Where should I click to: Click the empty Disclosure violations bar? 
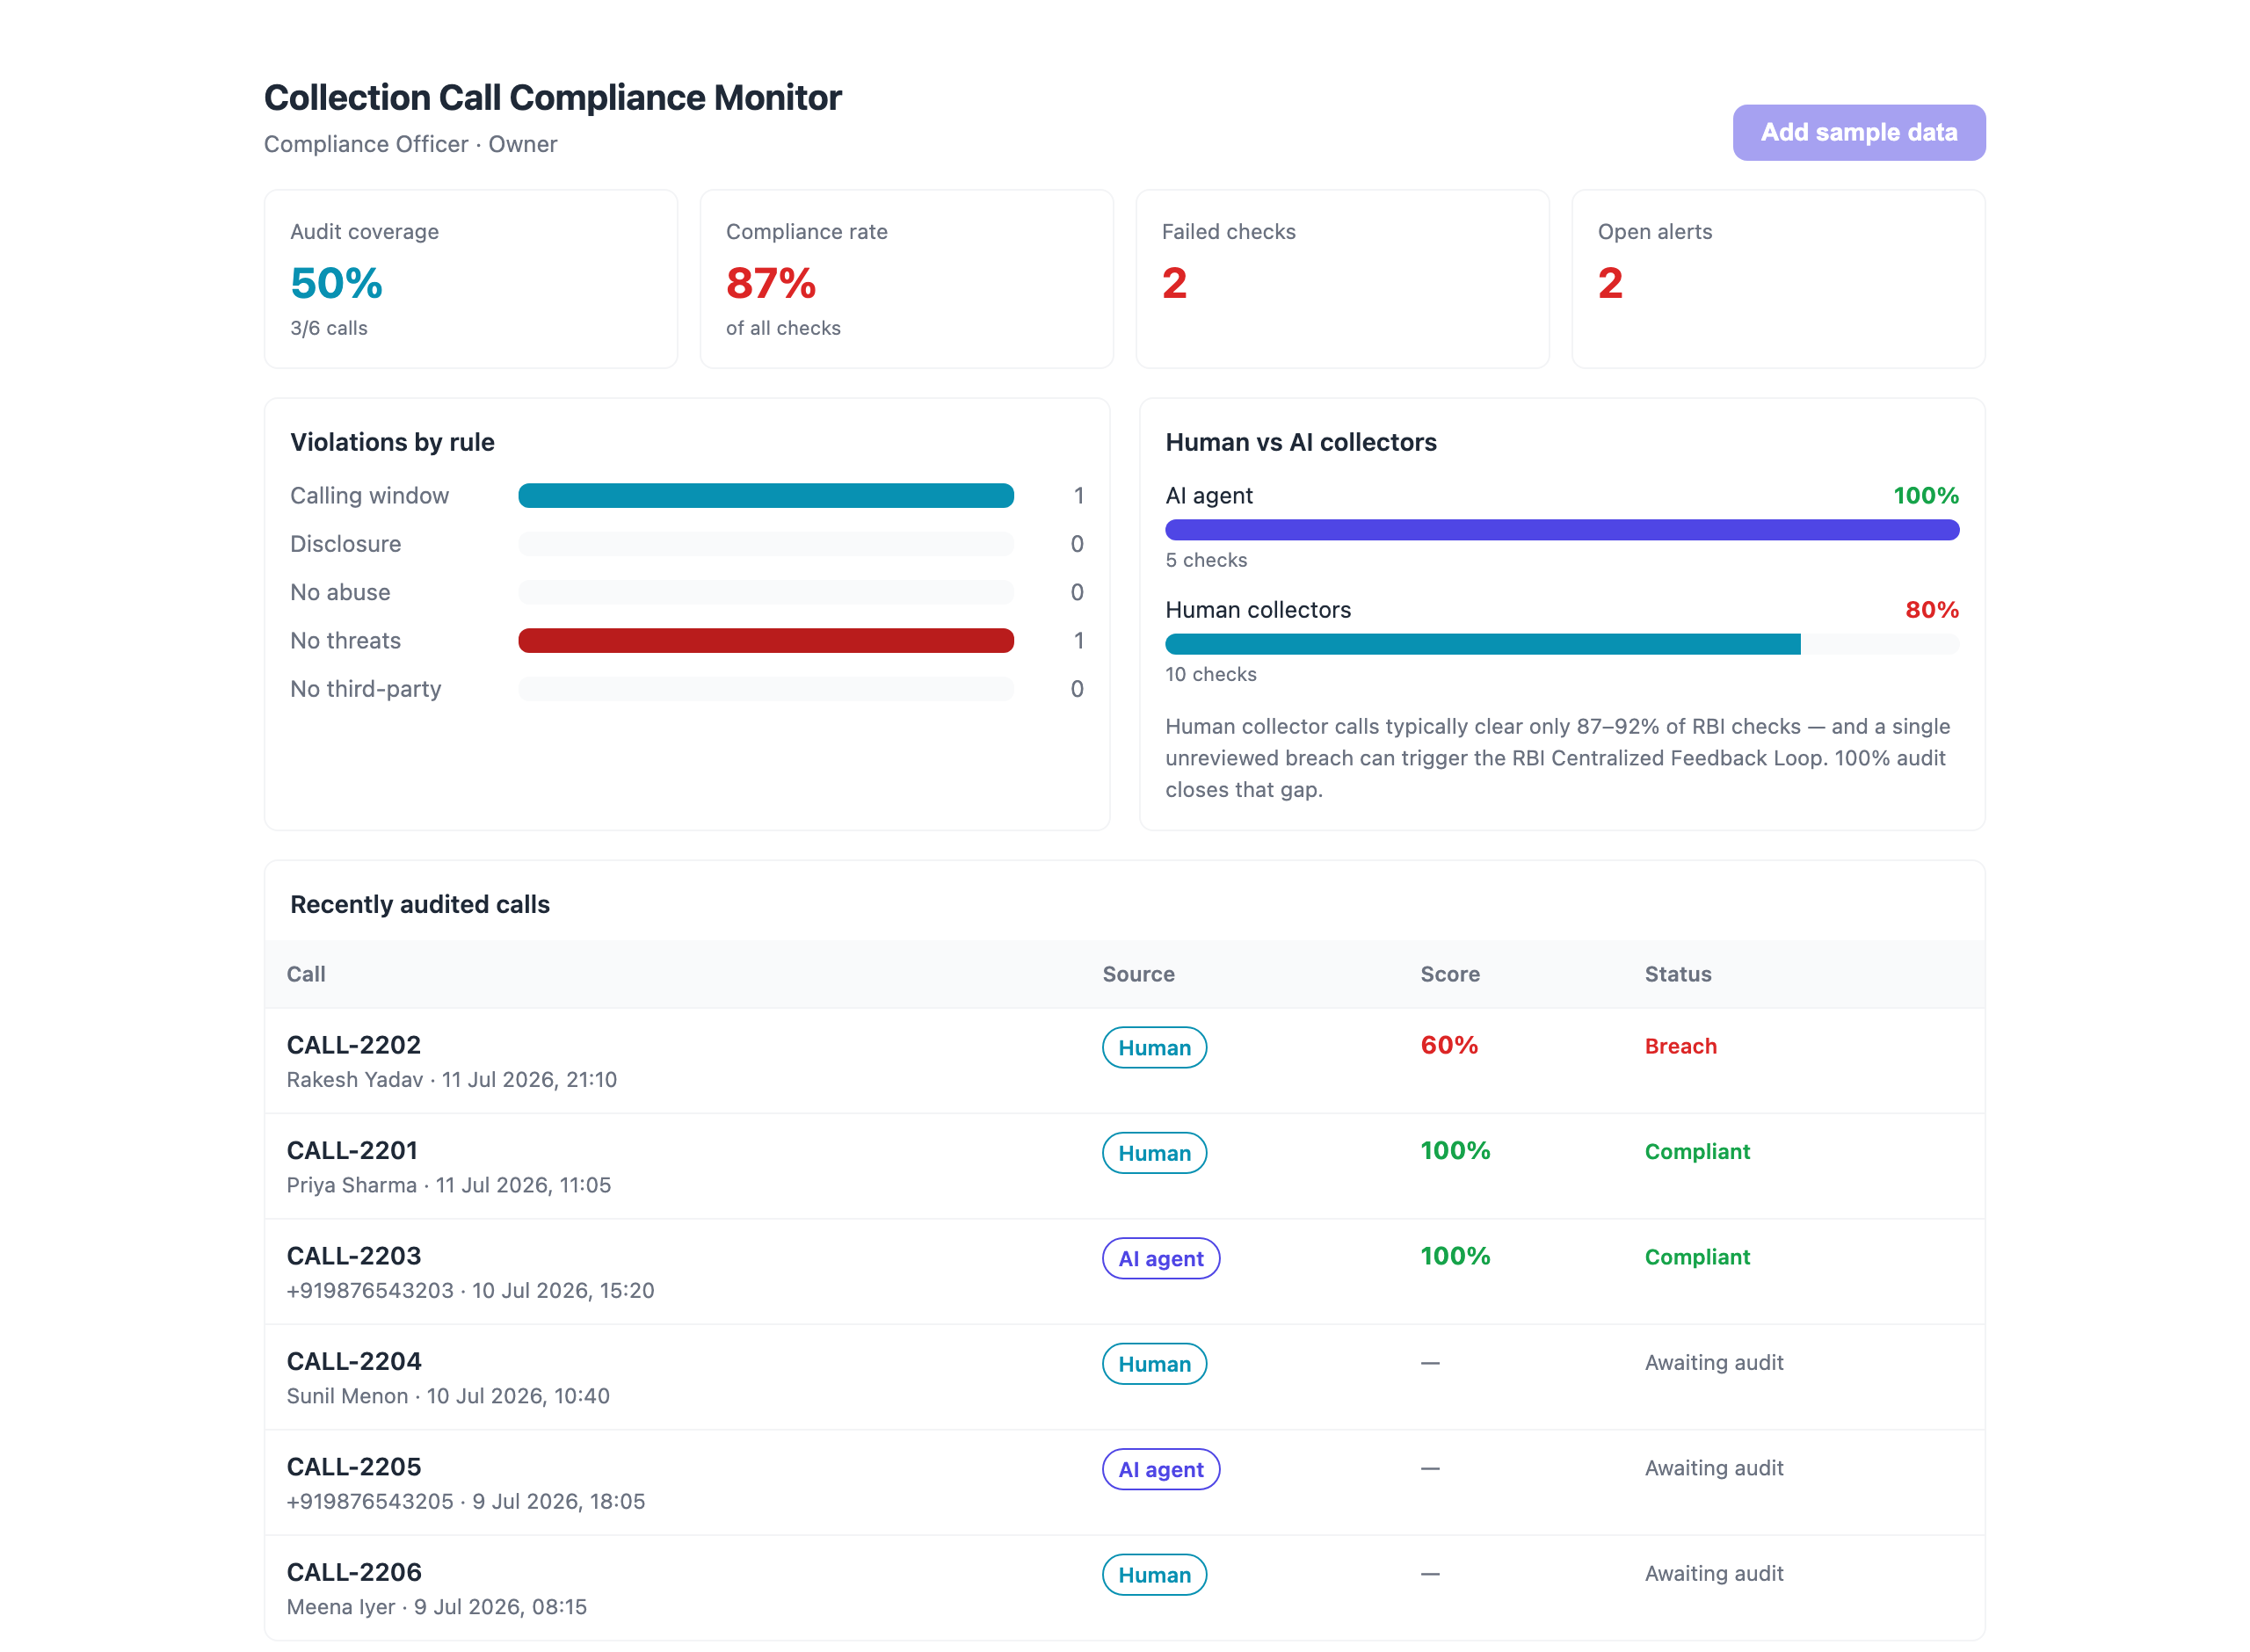tap(765, 543)
